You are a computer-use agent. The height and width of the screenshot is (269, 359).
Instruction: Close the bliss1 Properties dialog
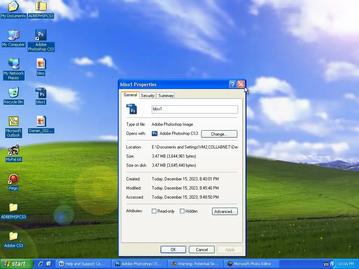[241, 84]
